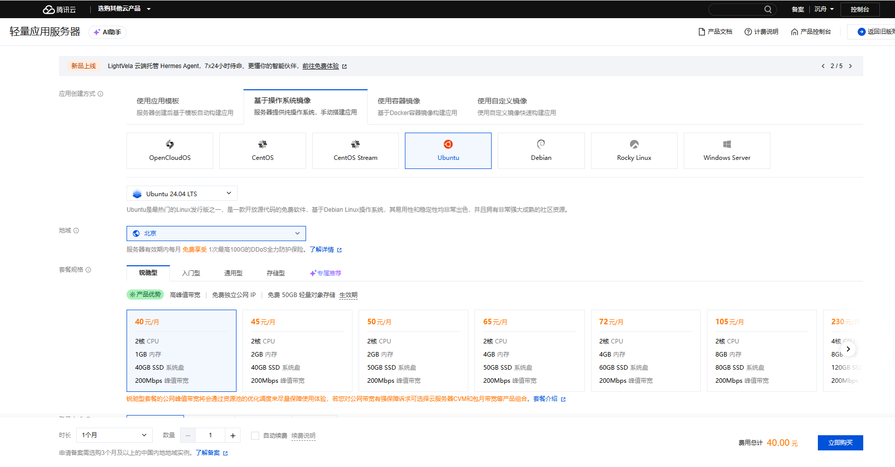
Task: Increase quantity with plus button
Action: pyautogui.click(x=233, y=435)
